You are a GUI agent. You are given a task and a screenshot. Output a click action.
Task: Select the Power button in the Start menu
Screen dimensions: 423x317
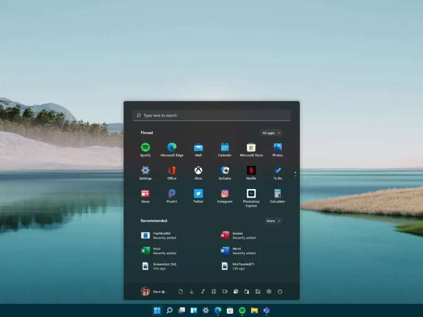click(280, 291)
